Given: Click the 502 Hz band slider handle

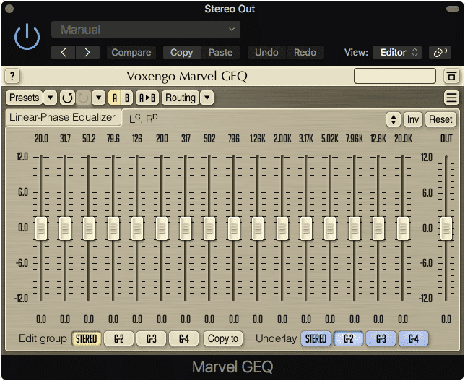Looking at the screenshot, I should click(x=209, y=228).
